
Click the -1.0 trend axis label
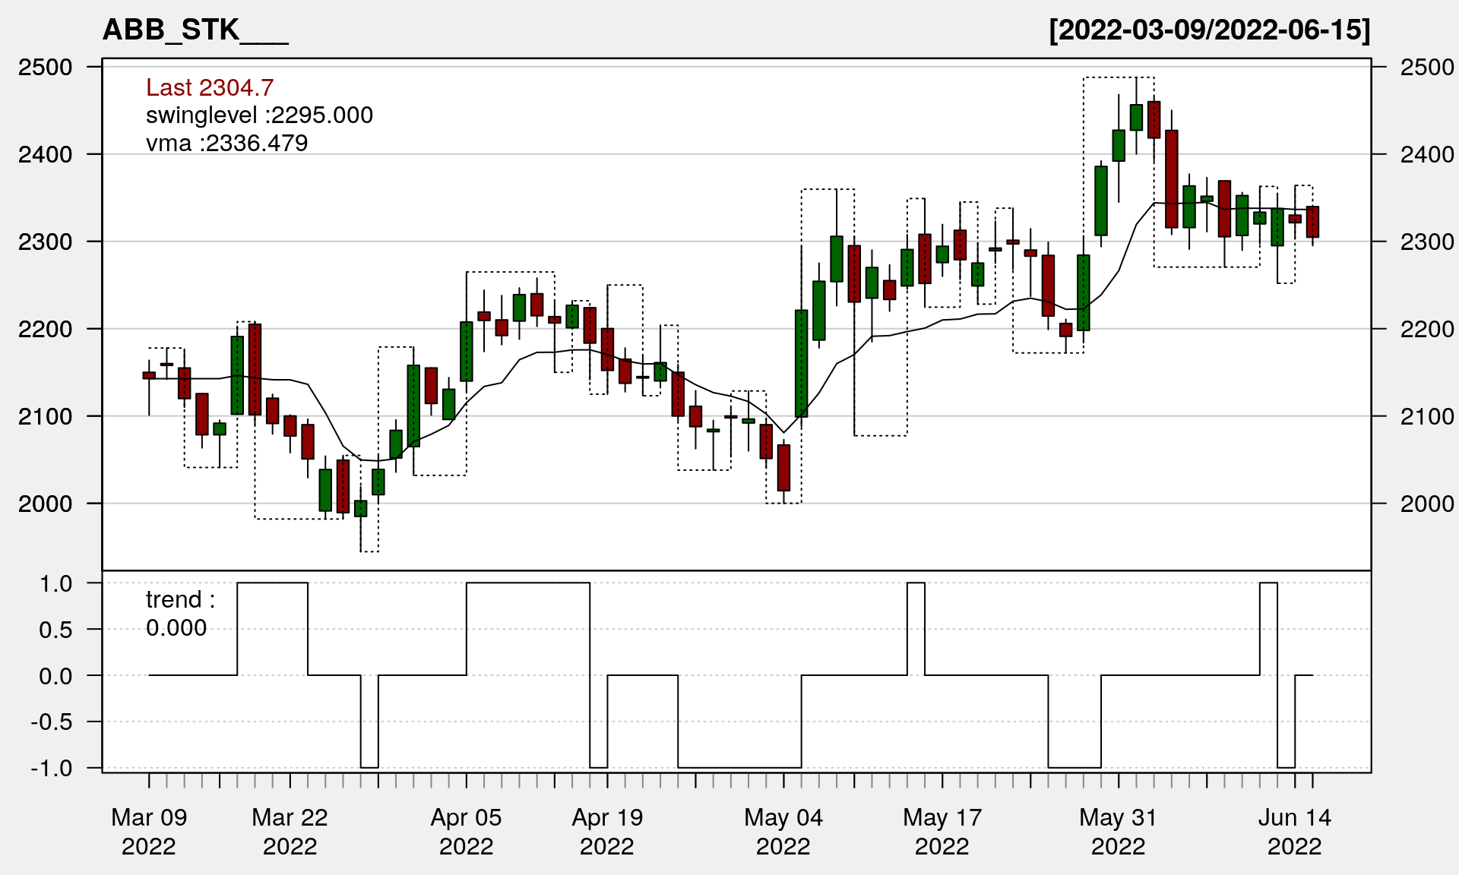coord(52,768)
